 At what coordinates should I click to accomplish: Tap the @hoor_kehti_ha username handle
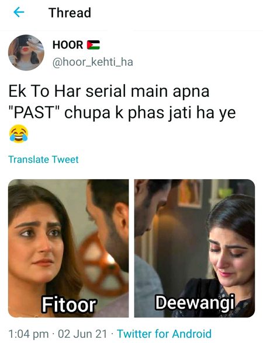coord(93,62)
